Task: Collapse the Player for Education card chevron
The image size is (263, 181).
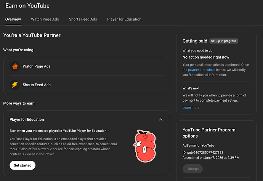Action: click(x=161, y=119)
